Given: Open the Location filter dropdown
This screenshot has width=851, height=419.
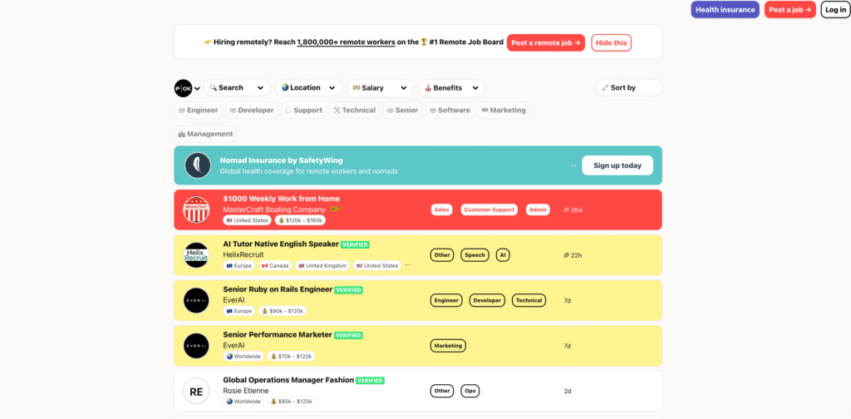Looking at the screenshot, I should (x=308, y=88).
